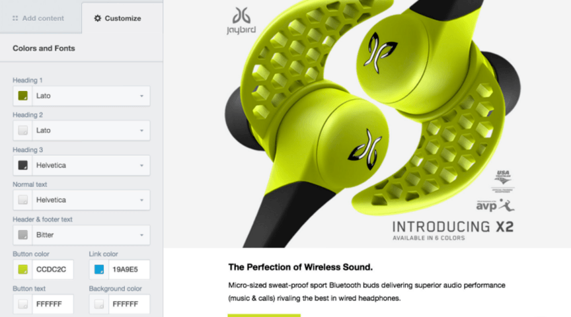Switch to the Add content tab
Screen dimensions: 571x317
coord(41,18)
